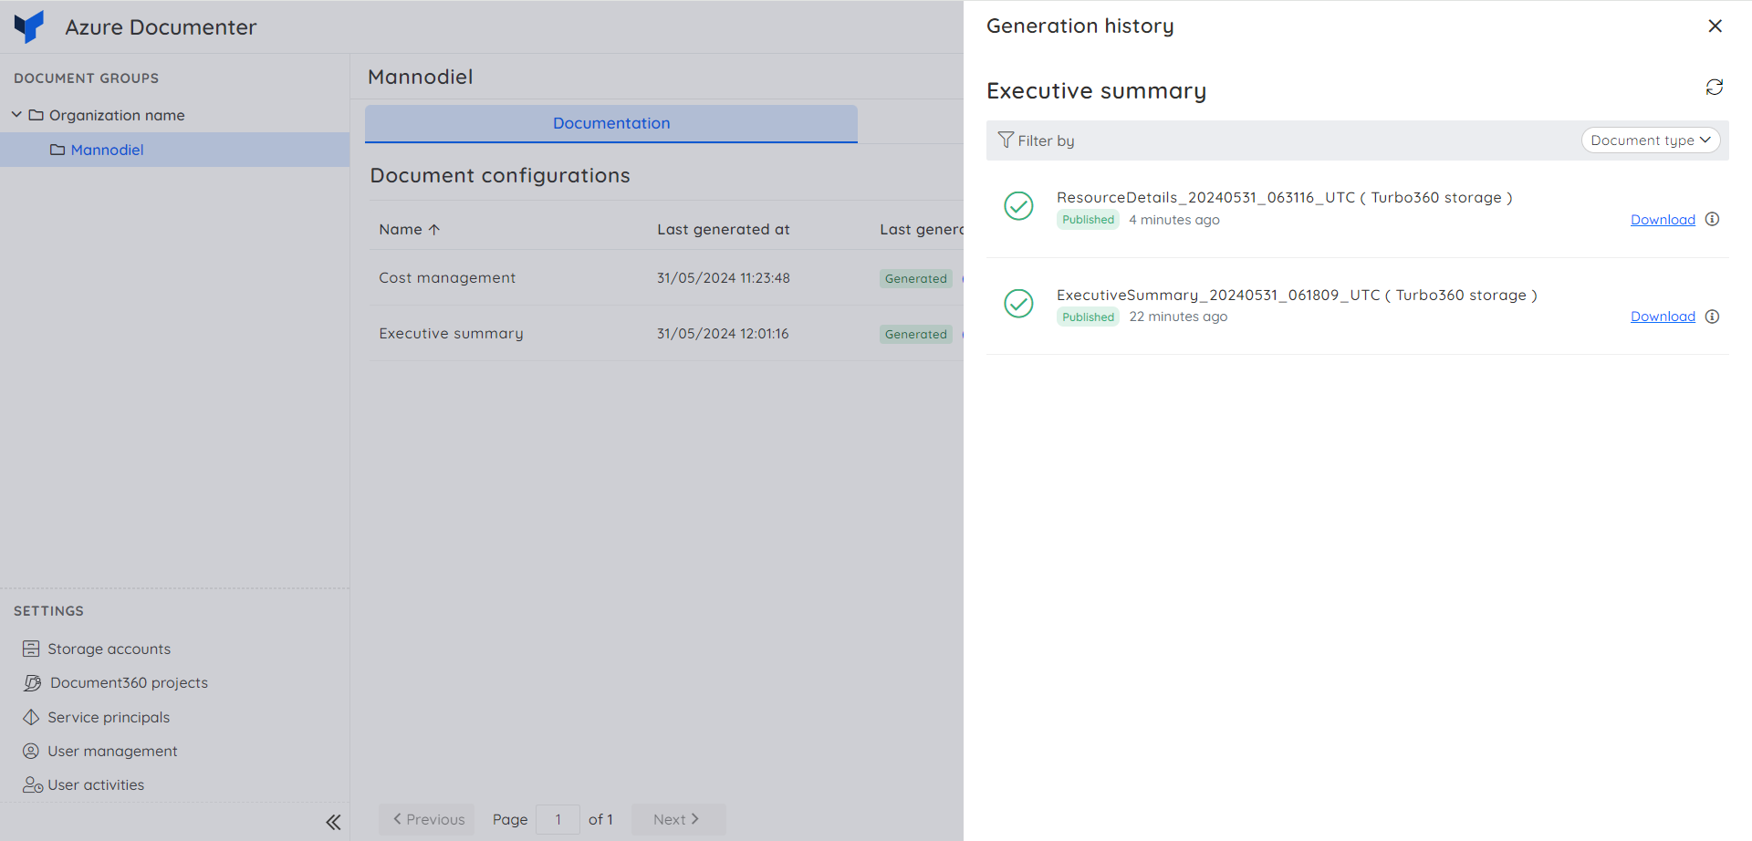Viewport: 1752px width, 841px height.
Task: Refresh the Executive summary generation history
Action: (x=1715, y=87)
